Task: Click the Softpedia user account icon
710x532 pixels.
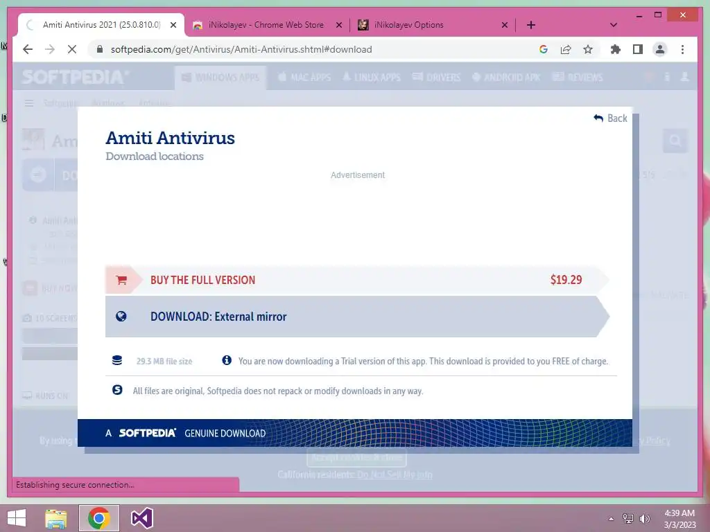Action: [x=684, y=77]
